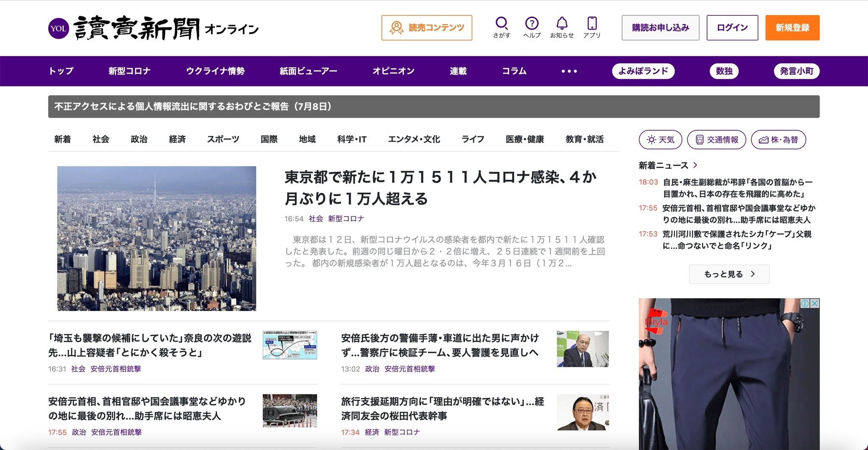The height and width of the screenshot is (450, 868).
Task: Click the notifications bell icon (お知らせ)
Action: coord(562,23)
